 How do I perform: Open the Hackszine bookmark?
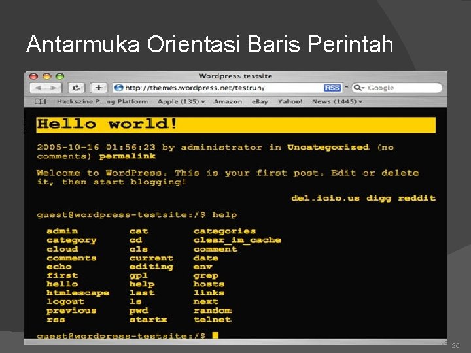102,101
